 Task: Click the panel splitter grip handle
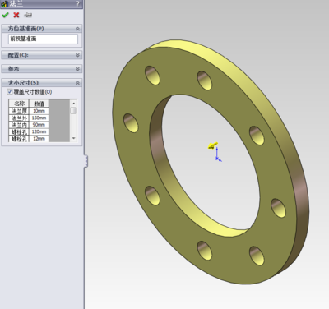point(86,161)
